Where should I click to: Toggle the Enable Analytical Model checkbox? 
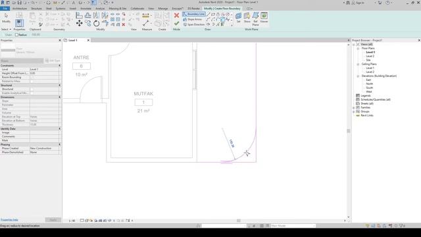32,93
